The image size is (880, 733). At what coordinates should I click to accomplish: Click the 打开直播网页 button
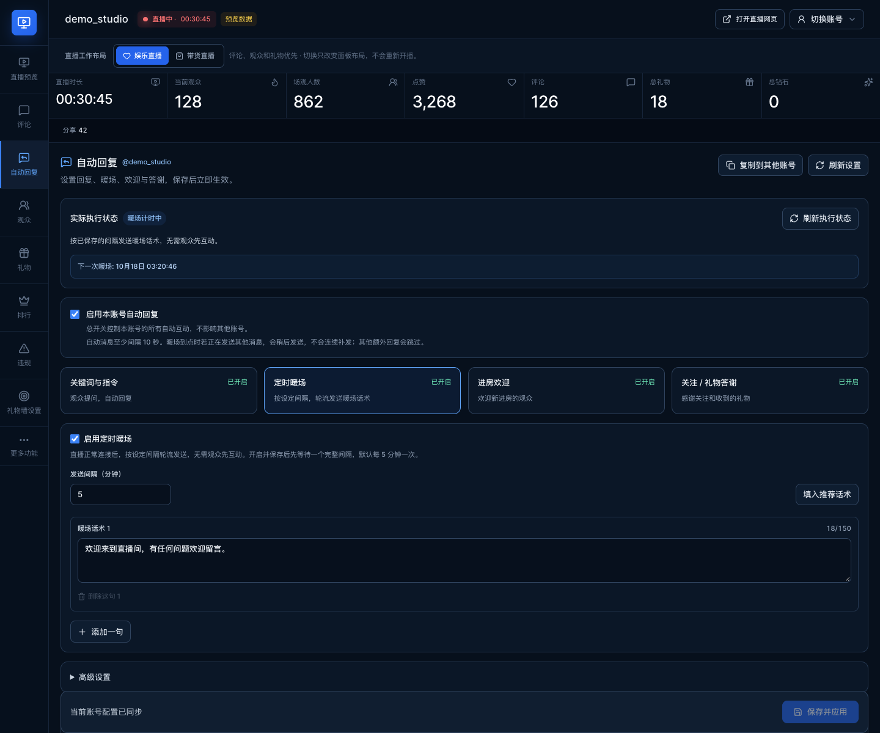point(750,19)
